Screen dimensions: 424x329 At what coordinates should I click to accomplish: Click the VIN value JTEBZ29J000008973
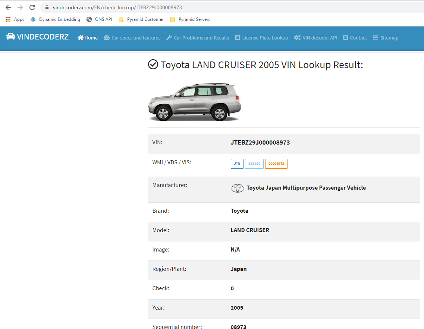260,143
